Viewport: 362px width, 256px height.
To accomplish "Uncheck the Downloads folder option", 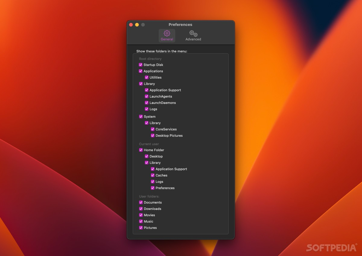I will click(141, 209).
